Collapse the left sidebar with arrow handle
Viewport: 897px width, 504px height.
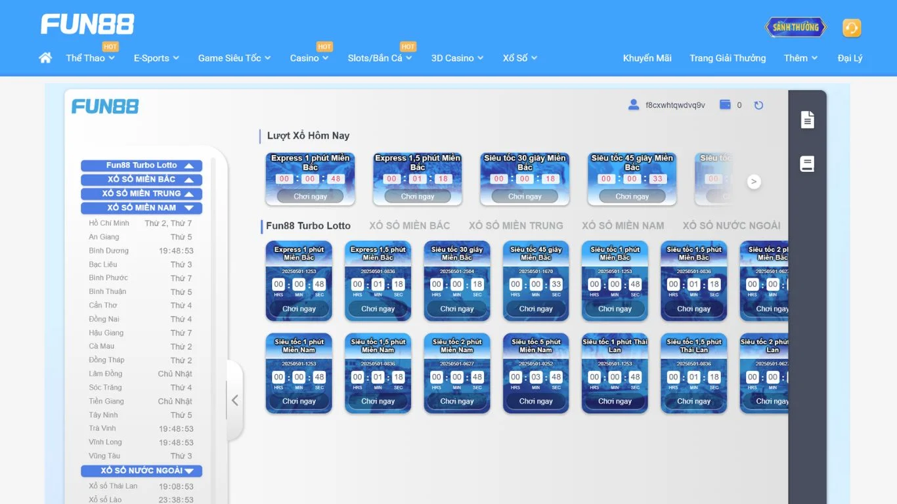(x=234, y=400)
